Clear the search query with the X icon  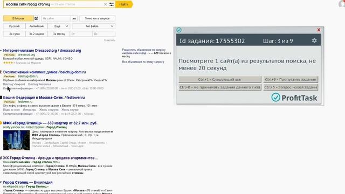tap(106, 4)
